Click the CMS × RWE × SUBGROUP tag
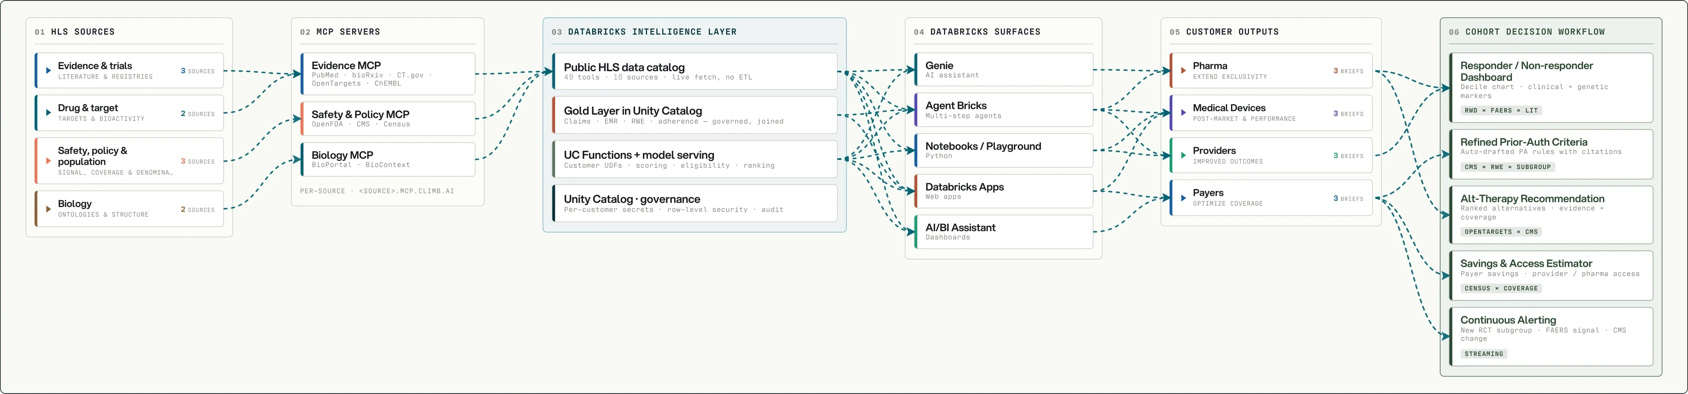This screenshot has height=394, width=1688. tap(1508, 167)
